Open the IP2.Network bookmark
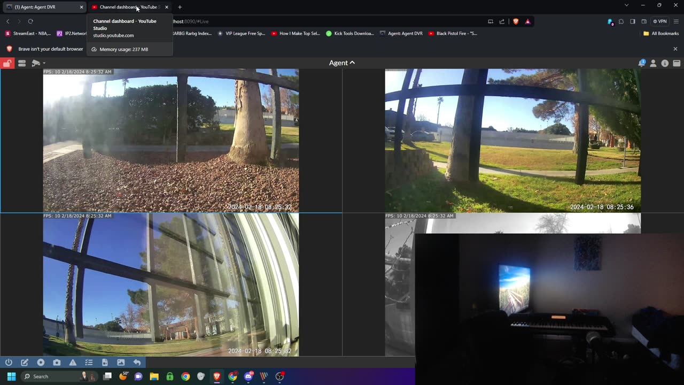This screenshot has height=385, width=684. pyautogui.click(x=72, y=33)
